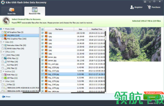Select the RAR Files icon
This screenshot has width=164, height=106.
[x=5, y=75]
